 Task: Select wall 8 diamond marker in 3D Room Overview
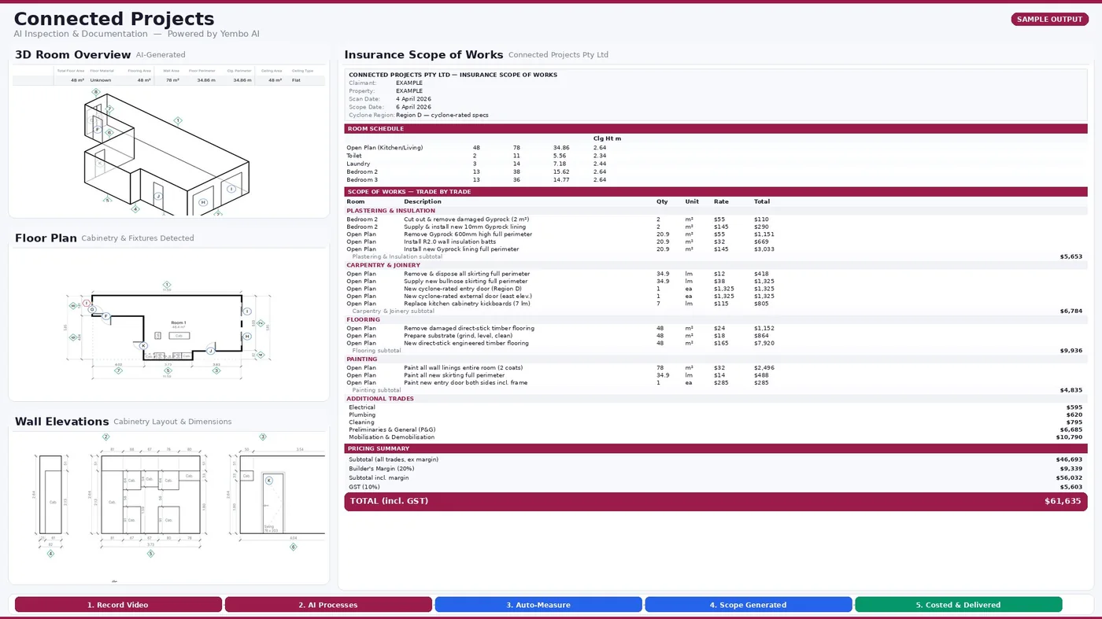tap(96, 92)
